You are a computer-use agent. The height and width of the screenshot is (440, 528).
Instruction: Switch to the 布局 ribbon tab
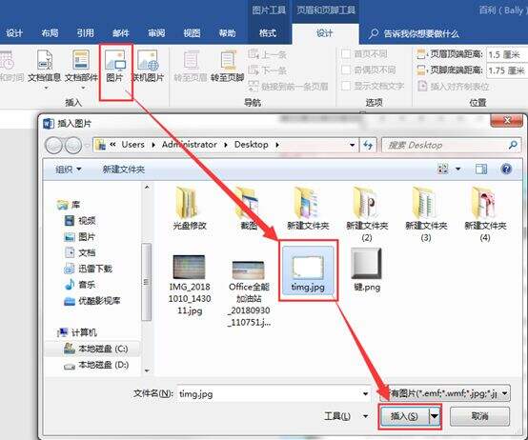click(x=50, y=33)
